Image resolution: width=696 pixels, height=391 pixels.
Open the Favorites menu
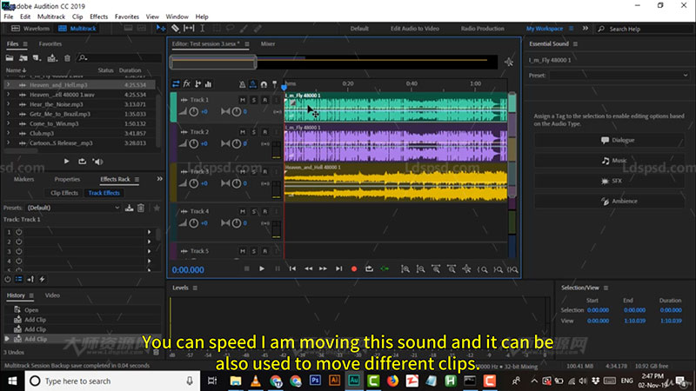click(x=126, y=17)
